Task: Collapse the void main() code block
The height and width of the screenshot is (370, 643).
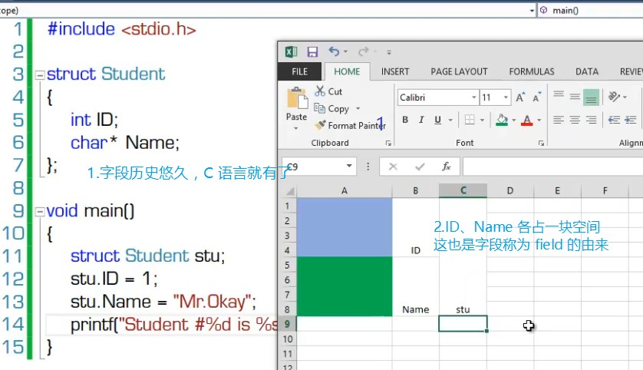Action: point(40,212)
